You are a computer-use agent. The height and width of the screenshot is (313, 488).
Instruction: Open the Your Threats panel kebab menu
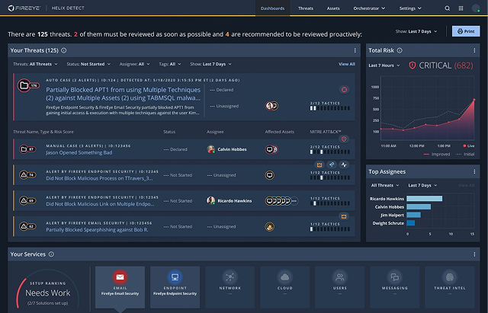click(x=355, y=50)
